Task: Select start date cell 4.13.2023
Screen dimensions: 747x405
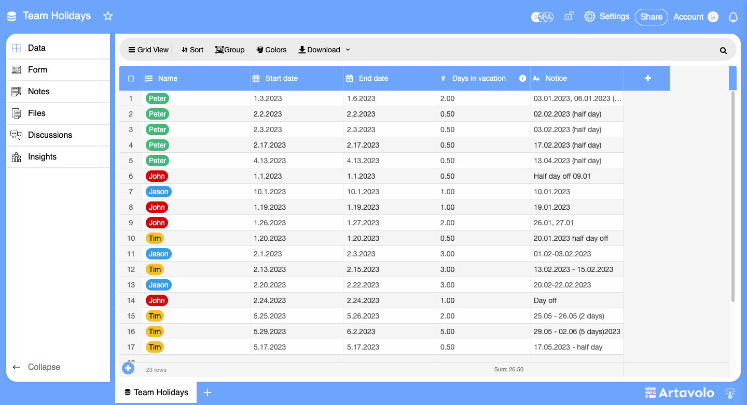Action: tap(297, 161)
